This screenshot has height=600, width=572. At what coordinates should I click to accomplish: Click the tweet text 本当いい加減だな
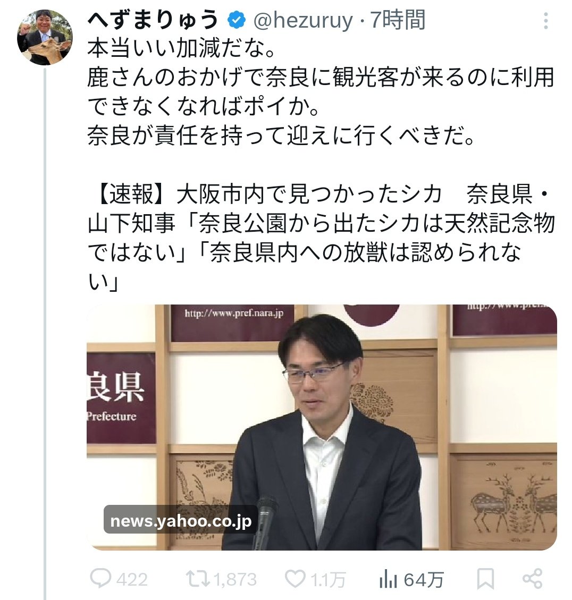tap(181, 49)
